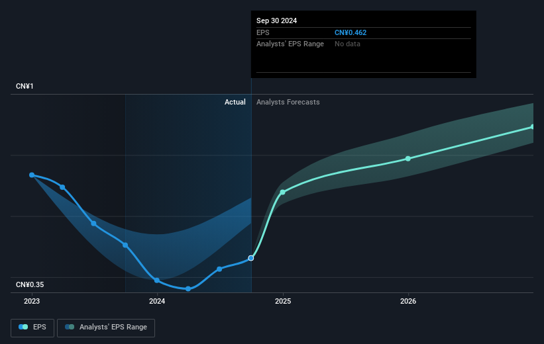Click the 'Analysts Forecasts' label
This screenshot has height=344, width=544.
(x=288, y=102)
